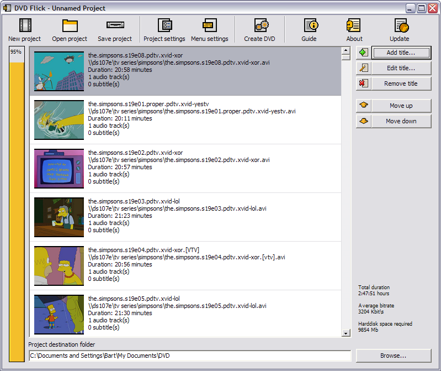This screenshot has height=371, width=441.
Task: Click the Move down button label
Action: (x=401, y=121)
